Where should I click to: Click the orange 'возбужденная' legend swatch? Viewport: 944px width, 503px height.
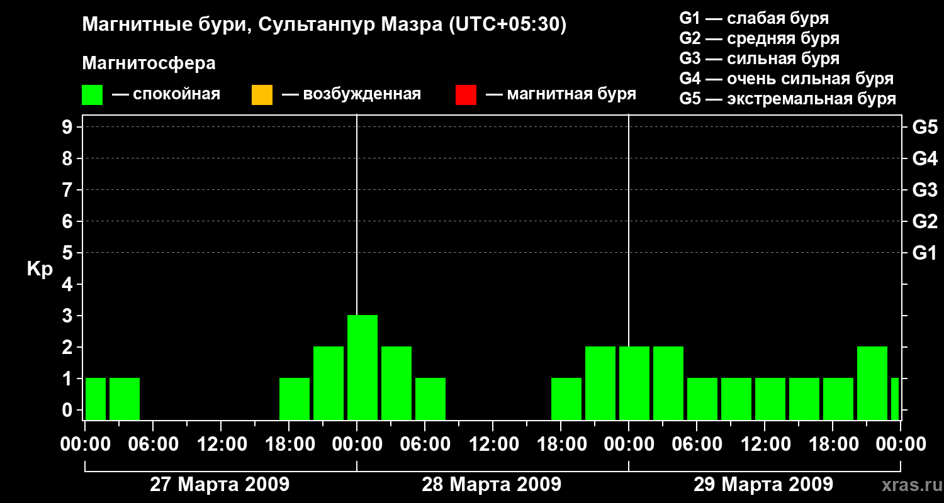[262, 95]
